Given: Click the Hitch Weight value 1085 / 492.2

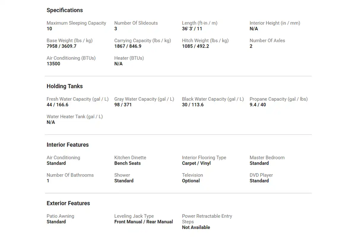Looking at the screenshot, I should coord(196,46).
